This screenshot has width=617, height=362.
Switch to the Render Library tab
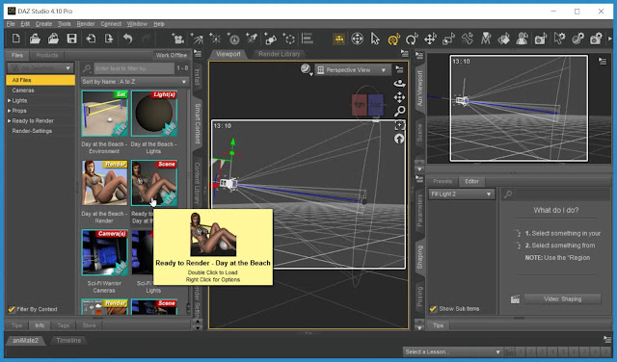click(279, 54)
